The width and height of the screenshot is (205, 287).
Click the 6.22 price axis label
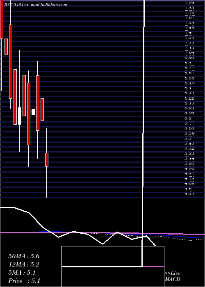point(189,98)
